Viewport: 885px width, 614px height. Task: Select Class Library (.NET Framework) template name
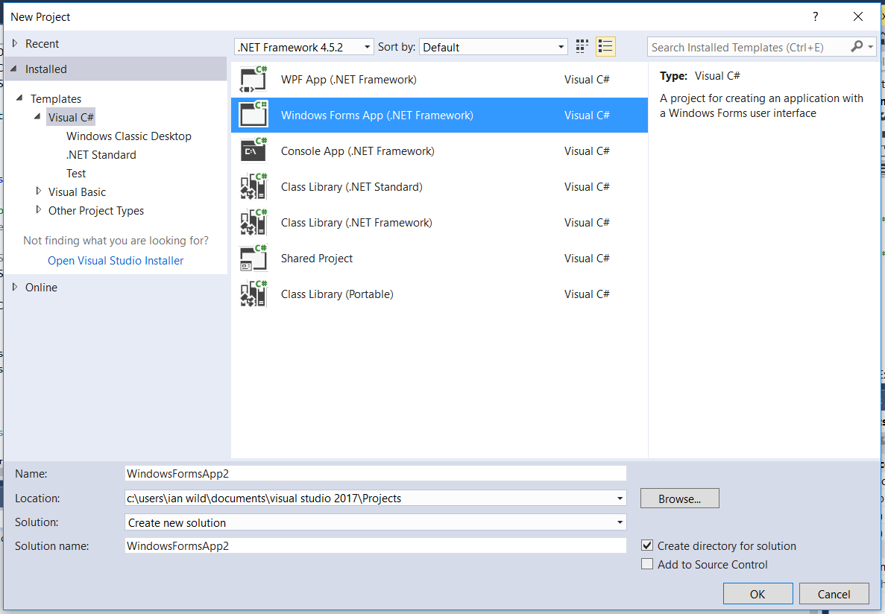click(356, 222)
